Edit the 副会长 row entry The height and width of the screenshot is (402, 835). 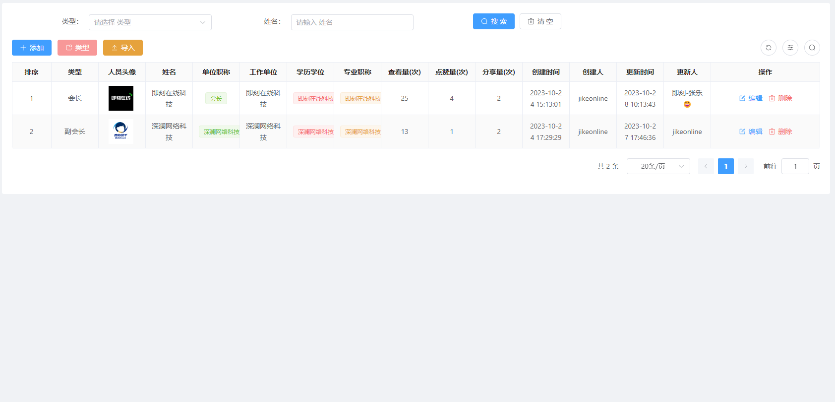751,132
